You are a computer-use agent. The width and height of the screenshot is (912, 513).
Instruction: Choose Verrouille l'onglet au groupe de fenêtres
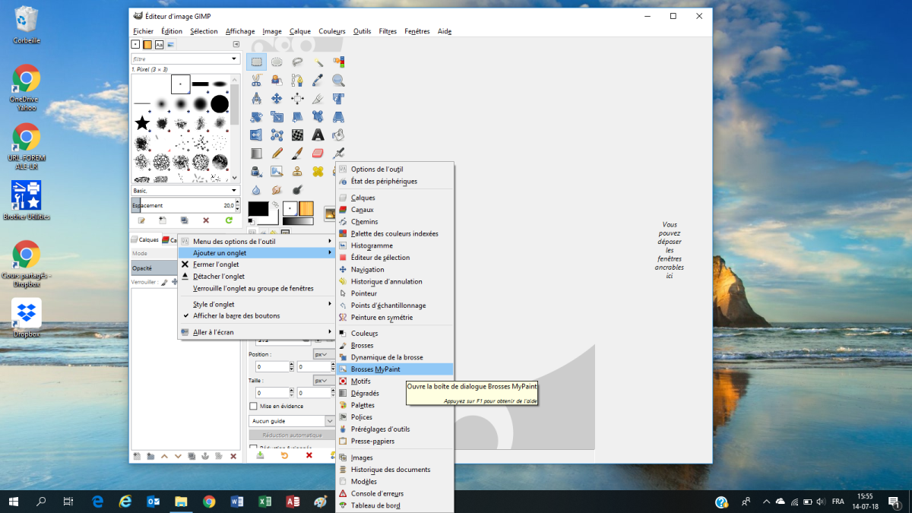(258, 289)
